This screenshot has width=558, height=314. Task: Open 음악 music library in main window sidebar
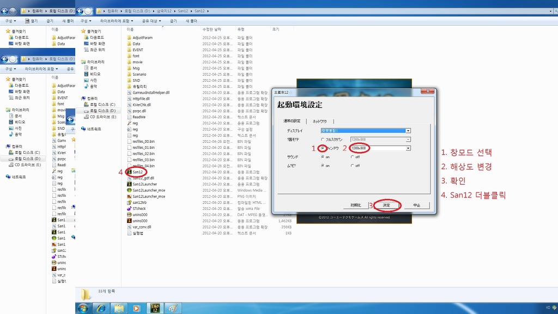[x=93, y=86]
